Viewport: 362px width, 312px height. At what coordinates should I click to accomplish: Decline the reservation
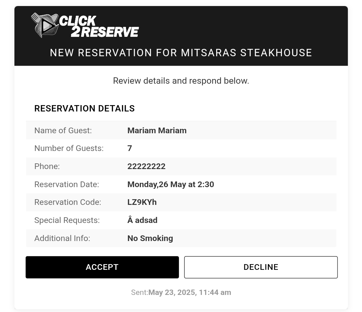point(261,267)
